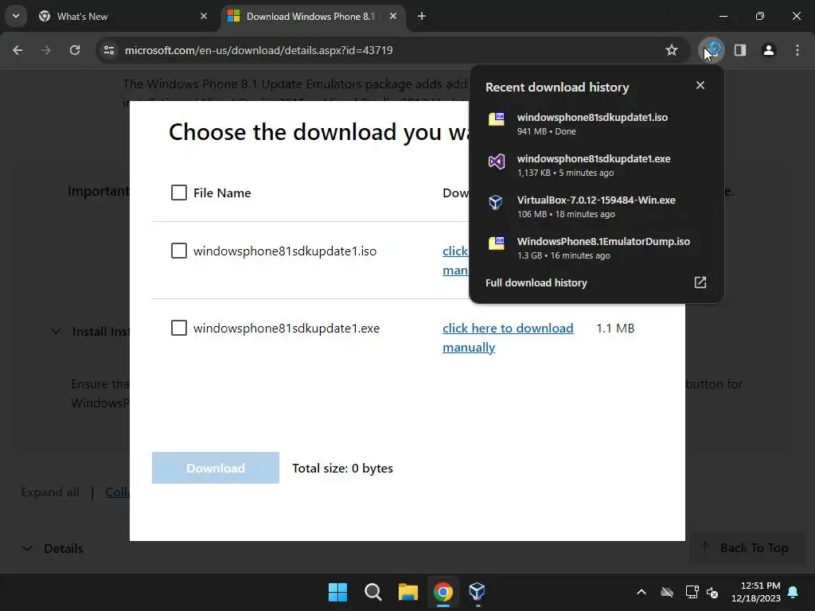Expand the Details section chevron
Image resolution: width=815 pixels, height=611 pixels.
[27, 548]
